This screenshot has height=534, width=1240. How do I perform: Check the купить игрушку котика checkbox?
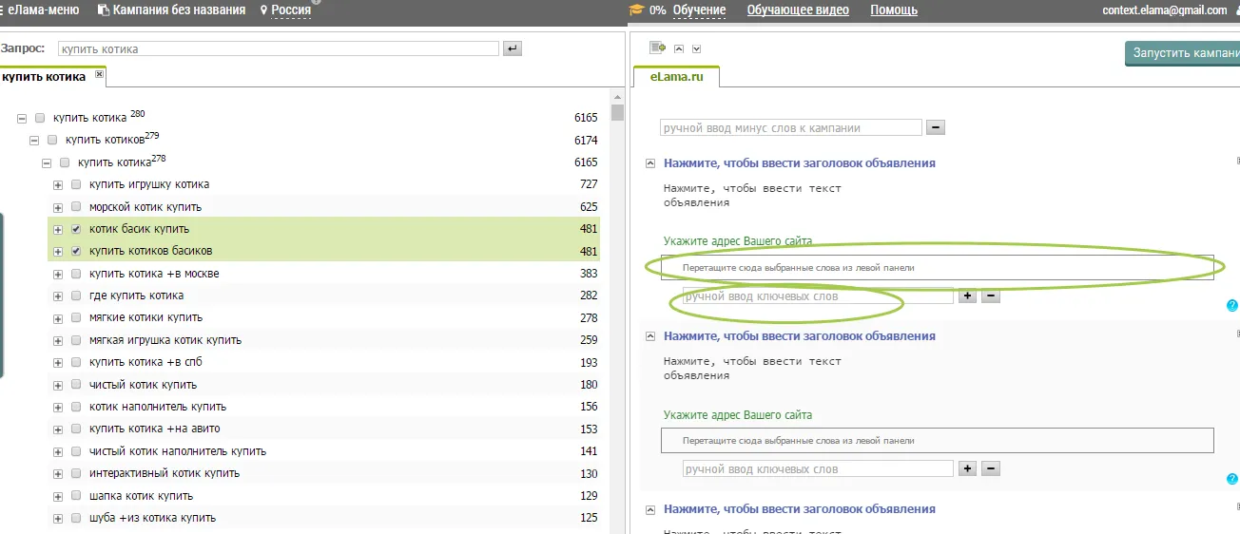click(x=76, y=184)
